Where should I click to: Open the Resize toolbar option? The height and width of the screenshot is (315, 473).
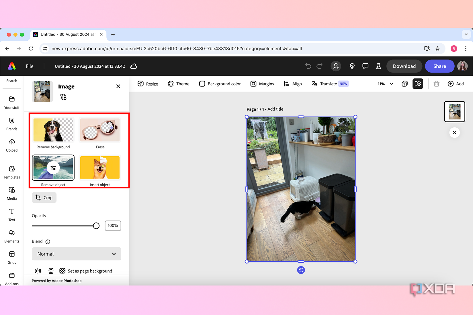click(x=148, y=84)
